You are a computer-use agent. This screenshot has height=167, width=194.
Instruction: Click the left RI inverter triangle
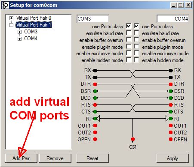pyautogui.click(x=98, y=119)
